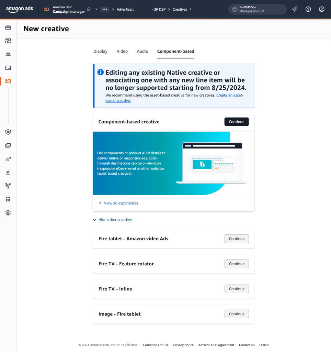Click the 'Component-based creative' card title
This screenshot has height=352, width=331.
129,122
